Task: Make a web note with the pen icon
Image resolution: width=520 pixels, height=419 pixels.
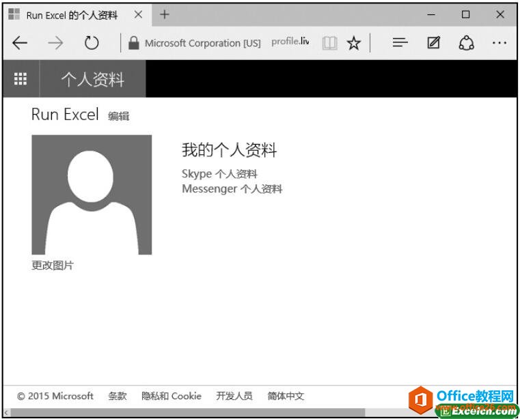Action: pyautogui.click(x=433, y=42)
